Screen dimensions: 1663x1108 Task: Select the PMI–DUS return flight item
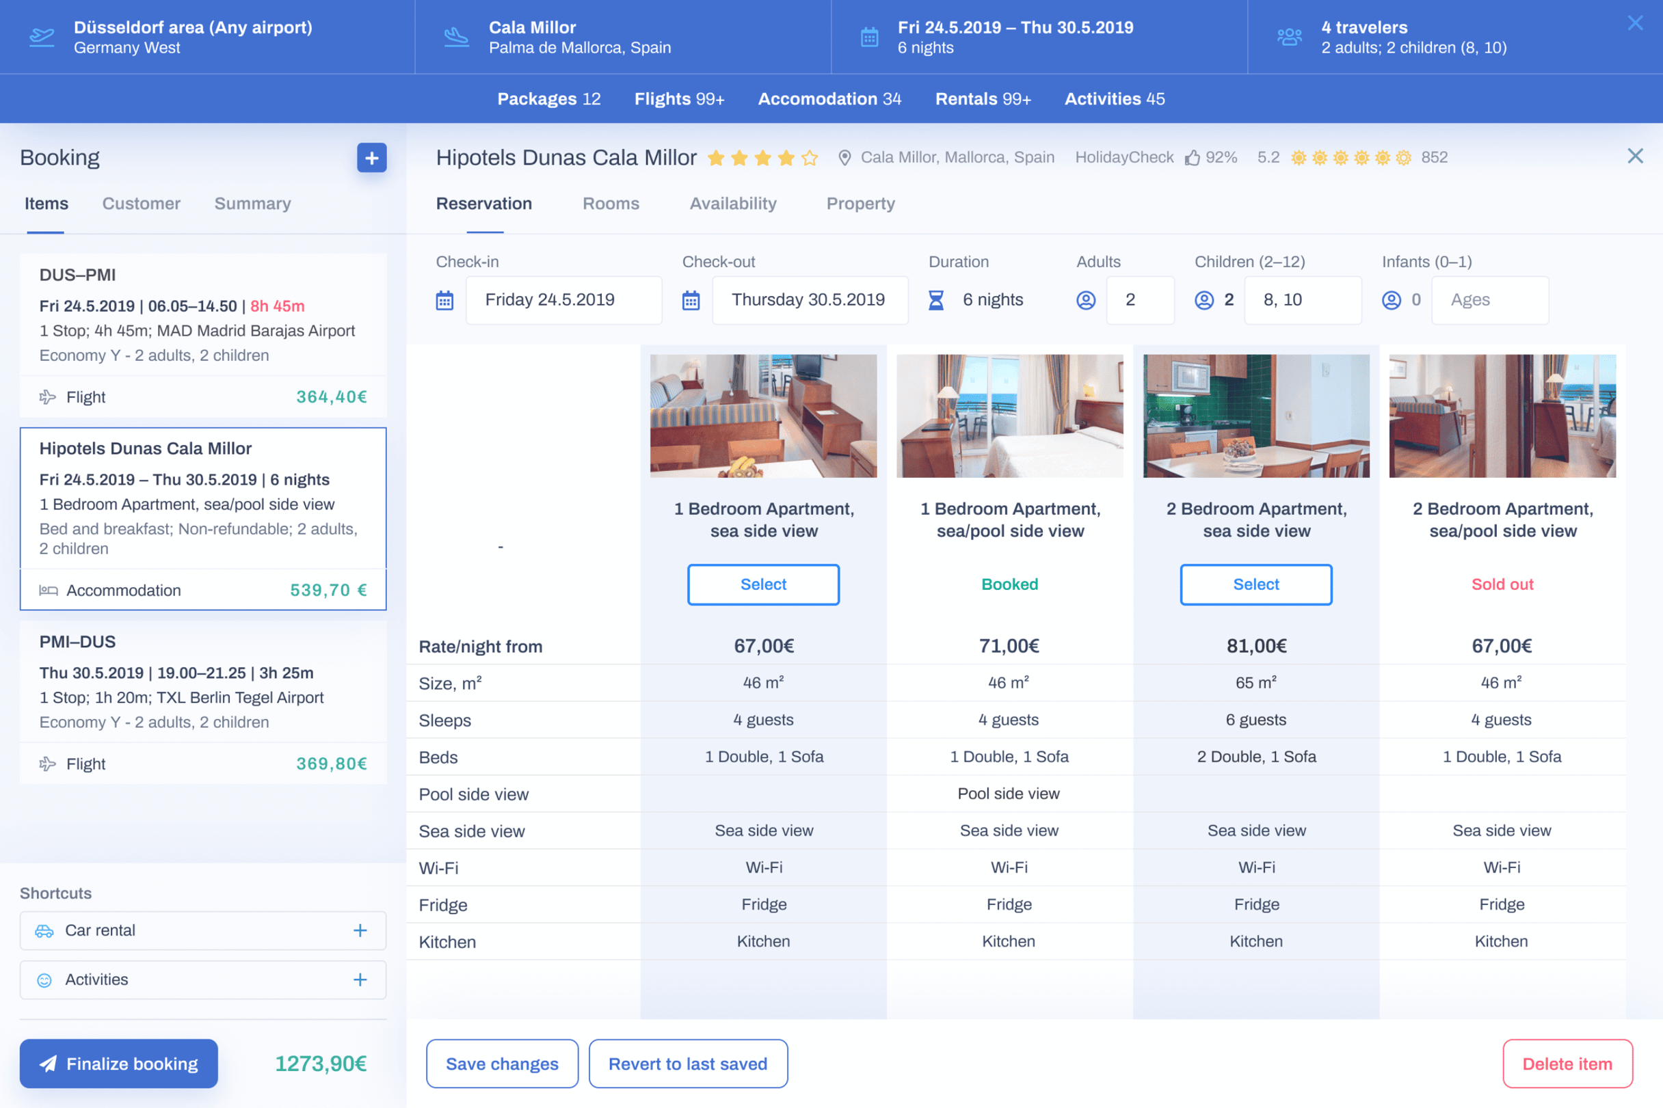pos(203,682)
